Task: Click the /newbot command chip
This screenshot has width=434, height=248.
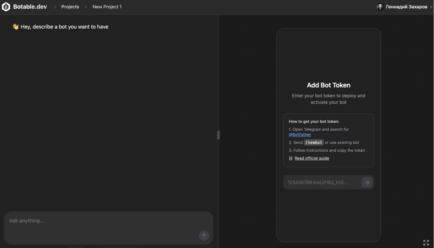Action: [314, 142]
